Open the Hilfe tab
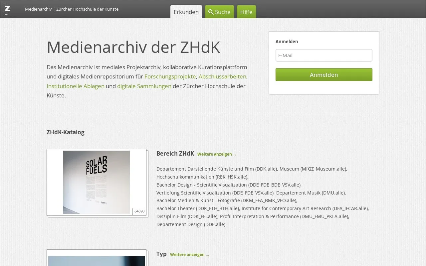Screen dimensions: 426x266 pos(246,12)
